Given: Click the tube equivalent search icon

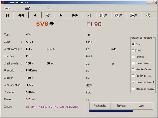Looking at the screenshot, I should point(134,15).
